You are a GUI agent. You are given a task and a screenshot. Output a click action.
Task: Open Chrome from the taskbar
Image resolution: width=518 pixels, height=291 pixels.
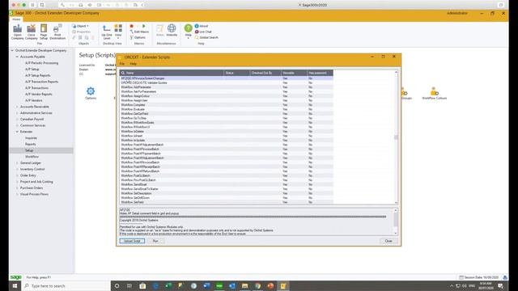[x=257, y=285]
